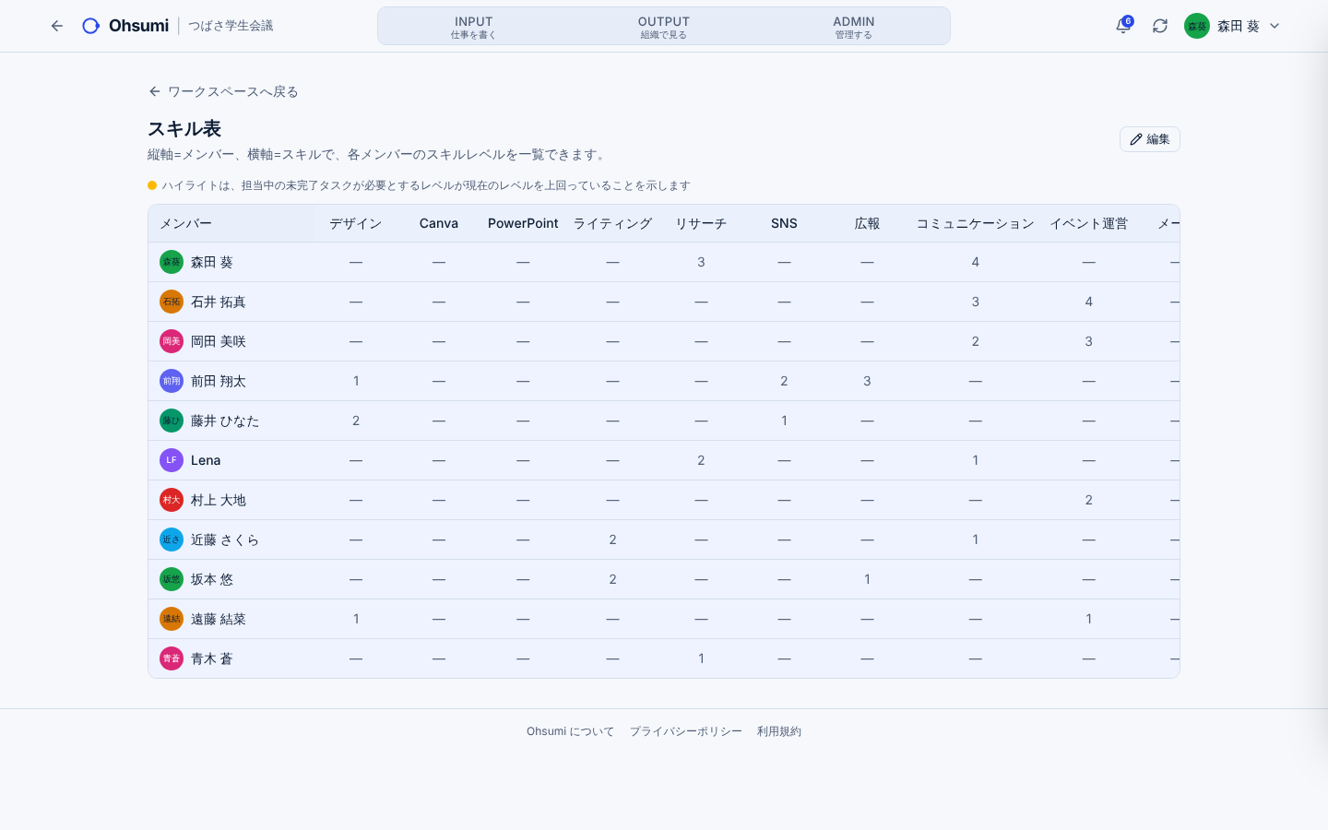Click 岡田 美咲's avatar icon
Image resolution: width=1328 pixels, height=830 pixels.
pos(172,341)
